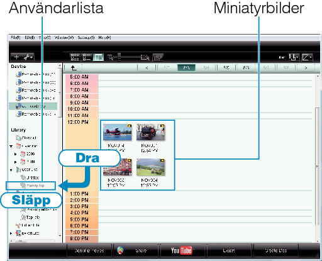Click yellow video mark on rainbow thumbnail

[x=162, y=160]
